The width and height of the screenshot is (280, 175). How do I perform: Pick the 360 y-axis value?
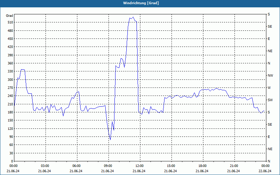coord(10,63)
